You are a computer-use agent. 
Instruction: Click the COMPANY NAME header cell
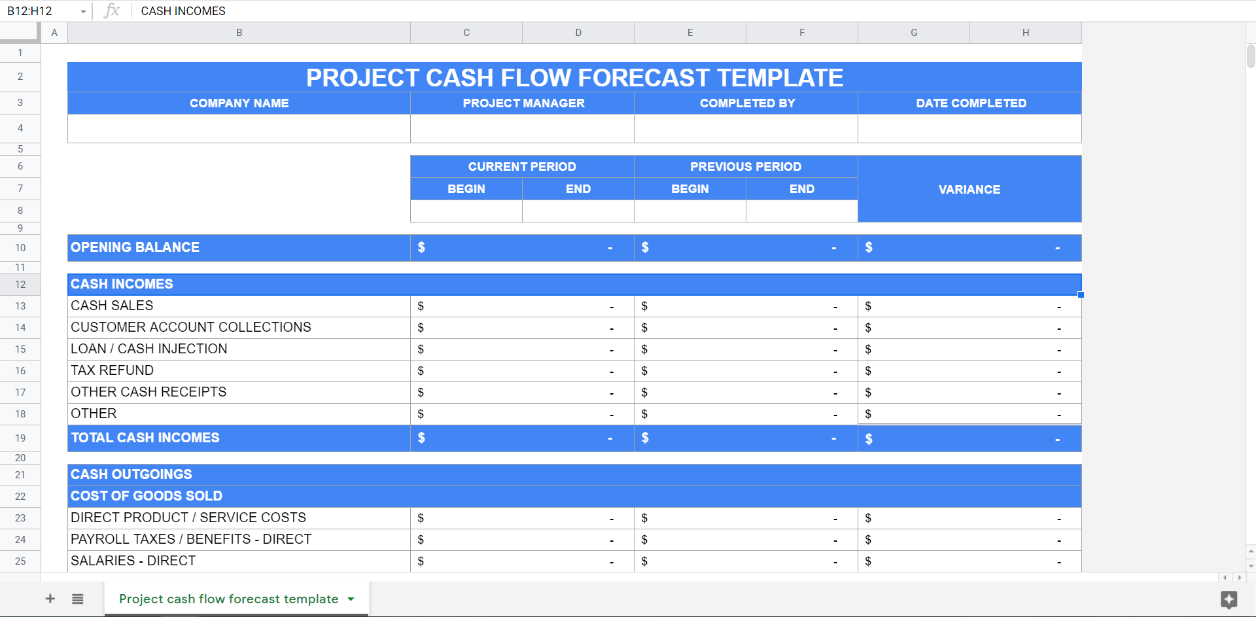(x=239, y=103)
